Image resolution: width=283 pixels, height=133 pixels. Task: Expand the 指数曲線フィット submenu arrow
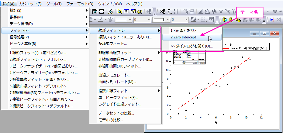pyautogui.click(x=159, y=91)
